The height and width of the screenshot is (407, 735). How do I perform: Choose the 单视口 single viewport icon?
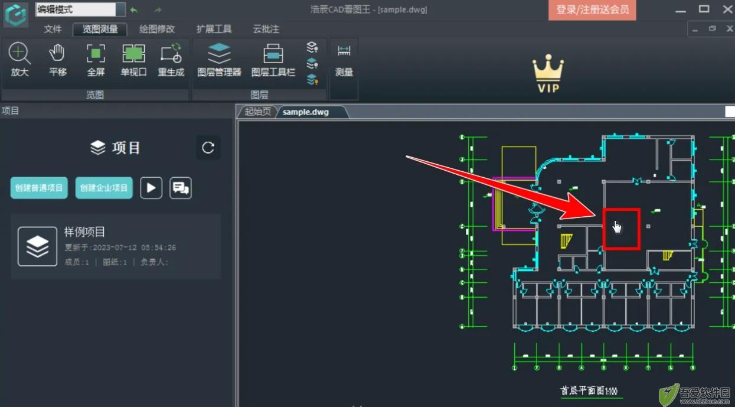133,60
